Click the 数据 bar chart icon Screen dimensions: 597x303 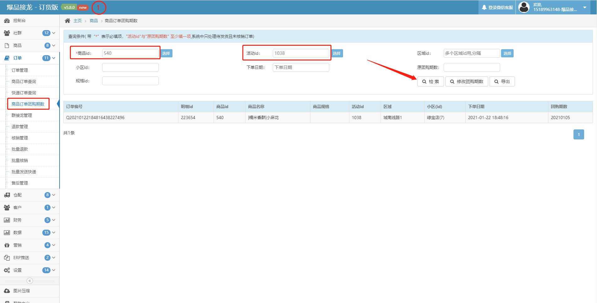[7, 232]
